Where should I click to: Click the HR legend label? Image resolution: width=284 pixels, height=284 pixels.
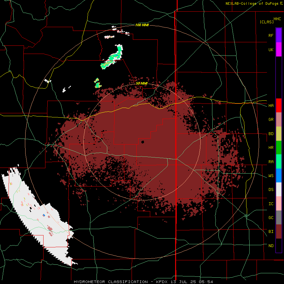[x=271, y=148]
